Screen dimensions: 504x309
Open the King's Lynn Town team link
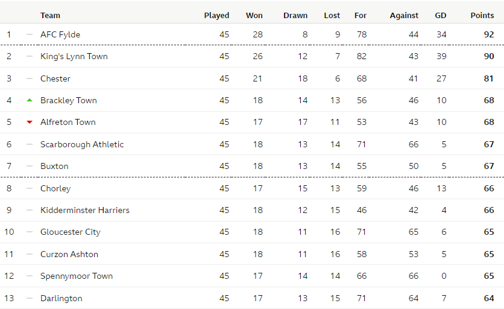[74, 57]
